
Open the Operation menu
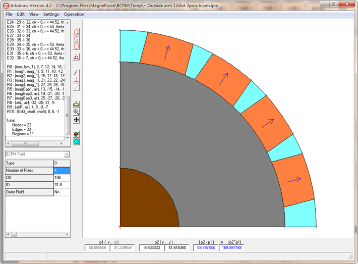pyautogui.click(x=74, y=14)
